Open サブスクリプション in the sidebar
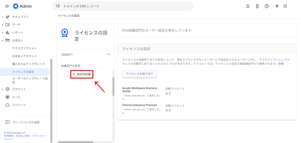 click(x=24, y=48)
